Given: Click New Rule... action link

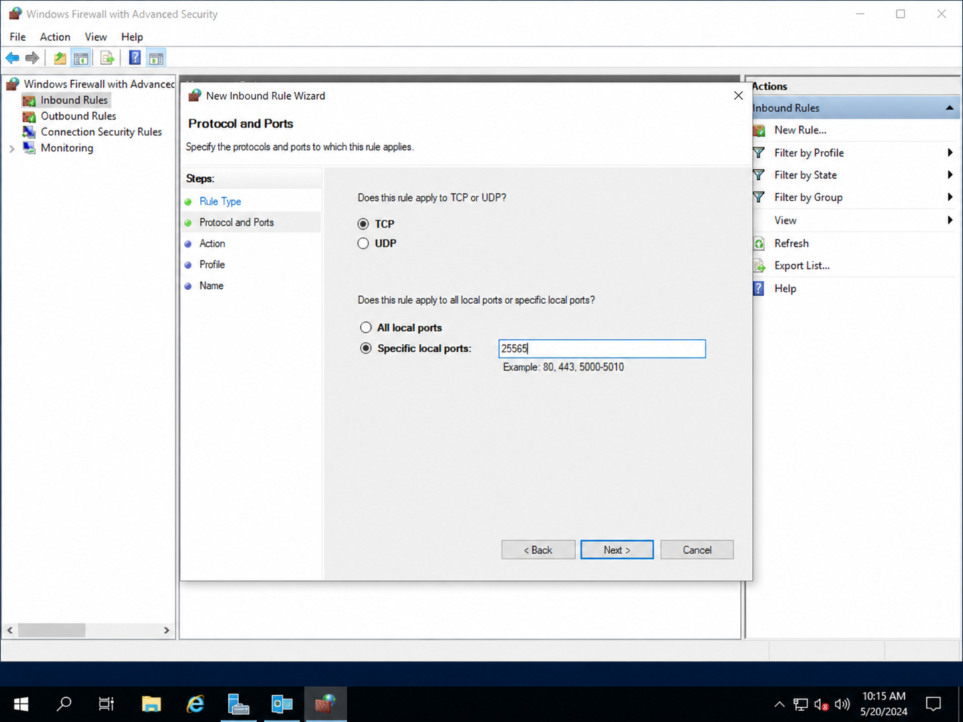Looking at the screenshot, I should point(800,130).
